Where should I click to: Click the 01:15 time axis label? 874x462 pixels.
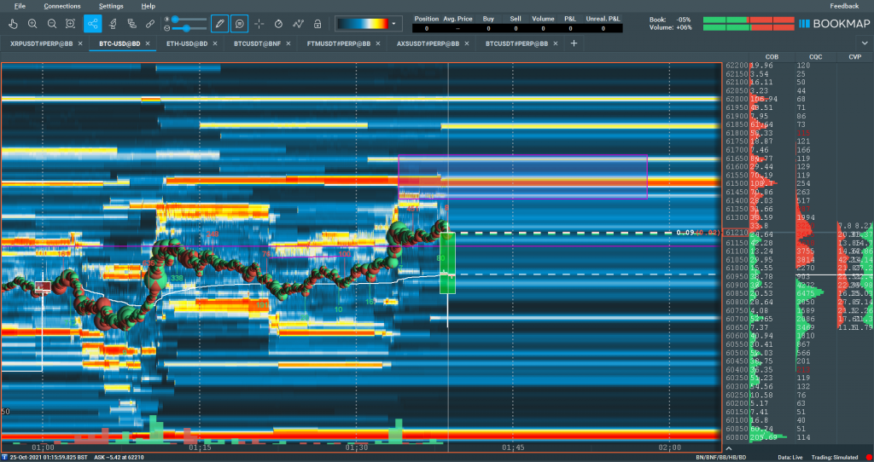(x=200, y=448)
